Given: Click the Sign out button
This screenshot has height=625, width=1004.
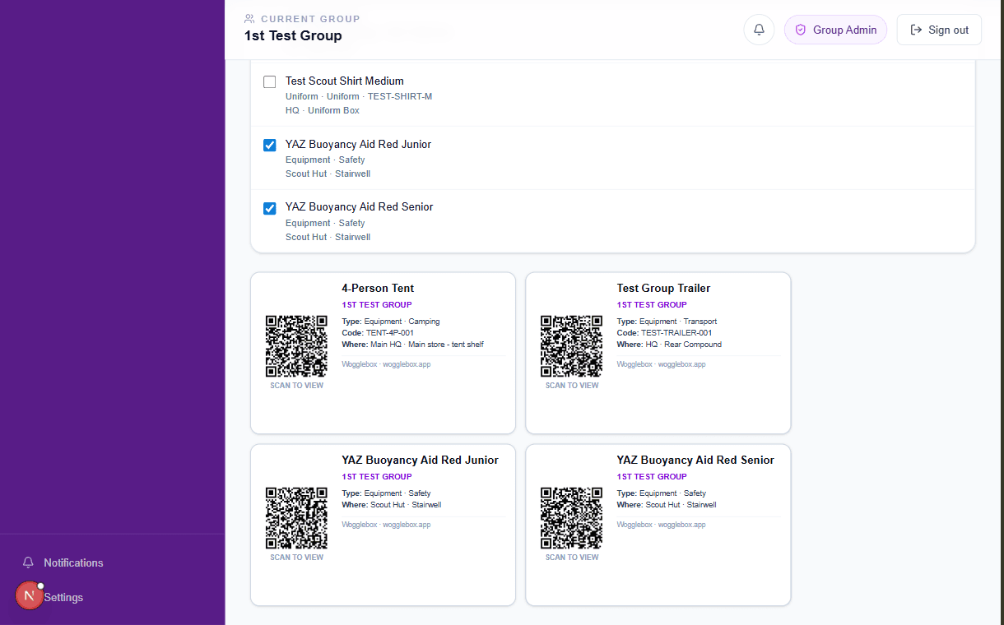Looking at the screenshot, I should pyautogui.click(x=939, y=30).
